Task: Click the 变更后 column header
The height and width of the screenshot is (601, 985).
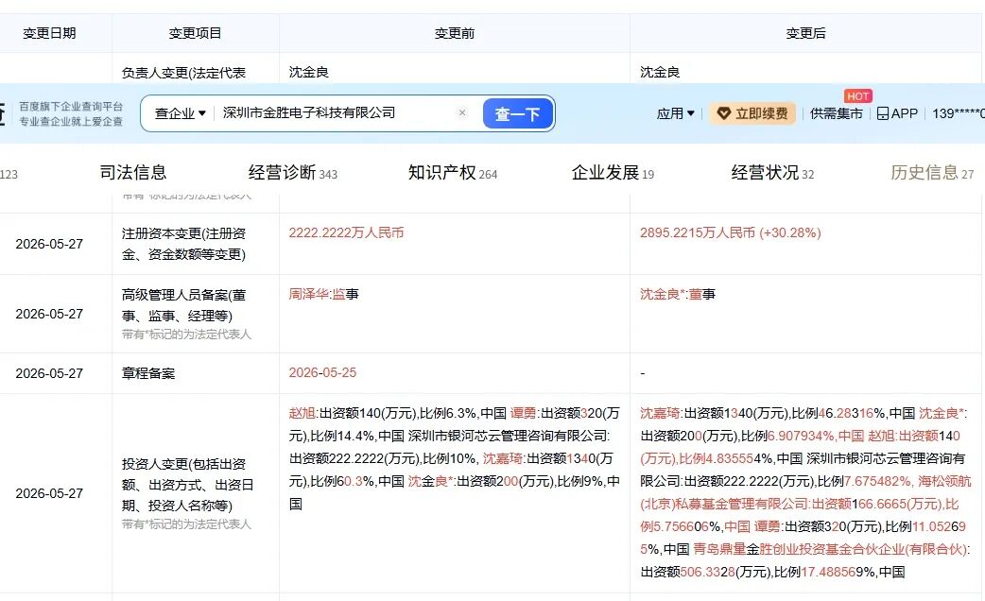Action: tap(806, 33)
